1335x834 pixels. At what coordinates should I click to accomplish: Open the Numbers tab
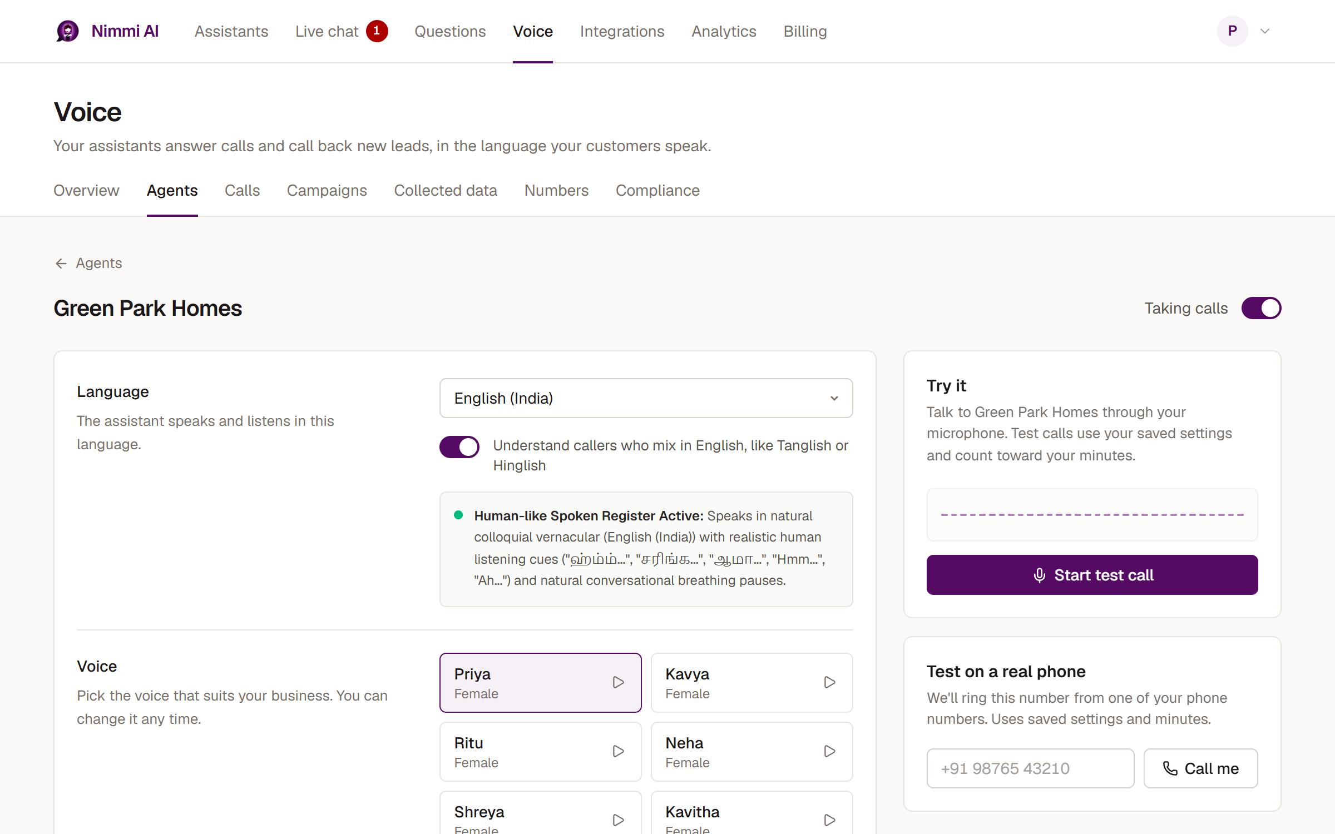[556, 191]
